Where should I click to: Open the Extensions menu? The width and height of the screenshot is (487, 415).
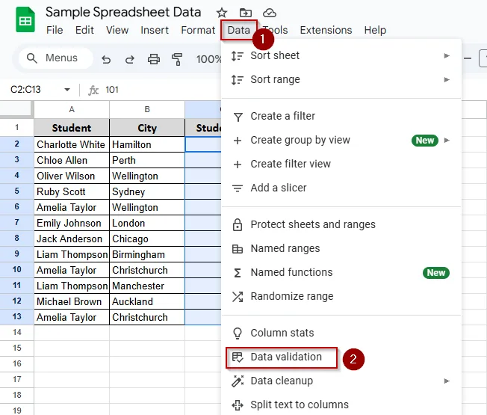[326, 30]
